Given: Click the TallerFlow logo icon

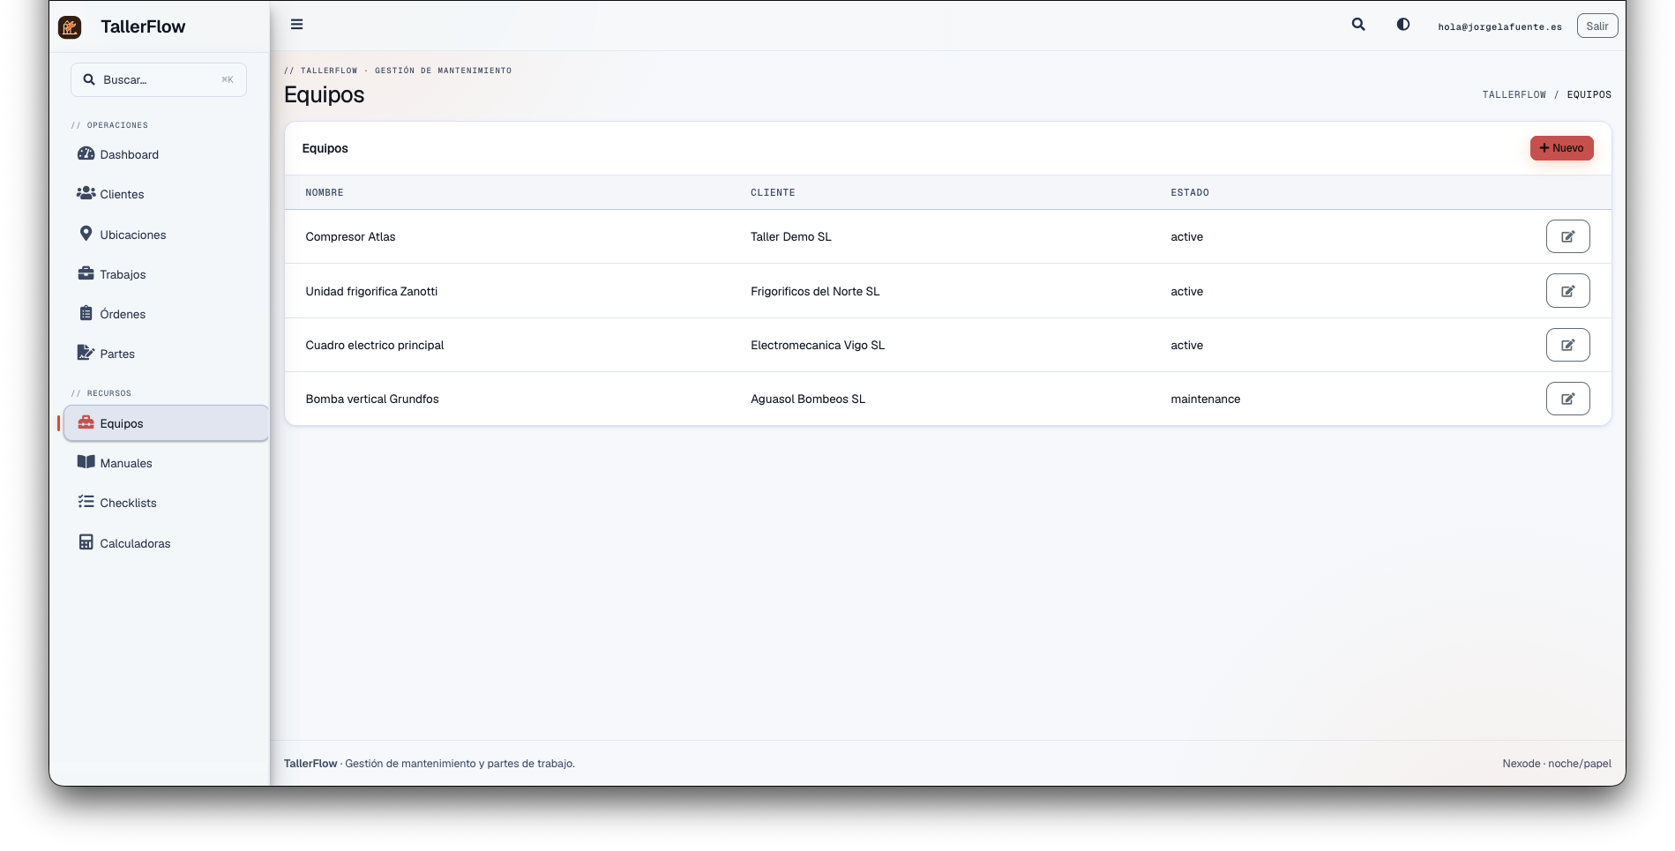Looking at the screenshot, I should point(70,27).
